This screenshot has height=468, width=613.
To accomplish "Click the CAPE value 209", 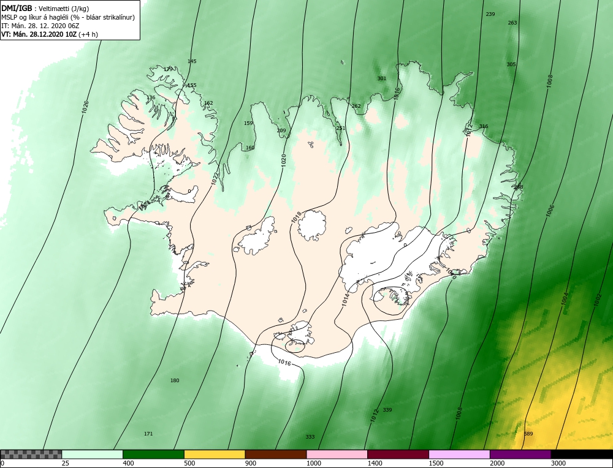I will click(x=281, y=130).
